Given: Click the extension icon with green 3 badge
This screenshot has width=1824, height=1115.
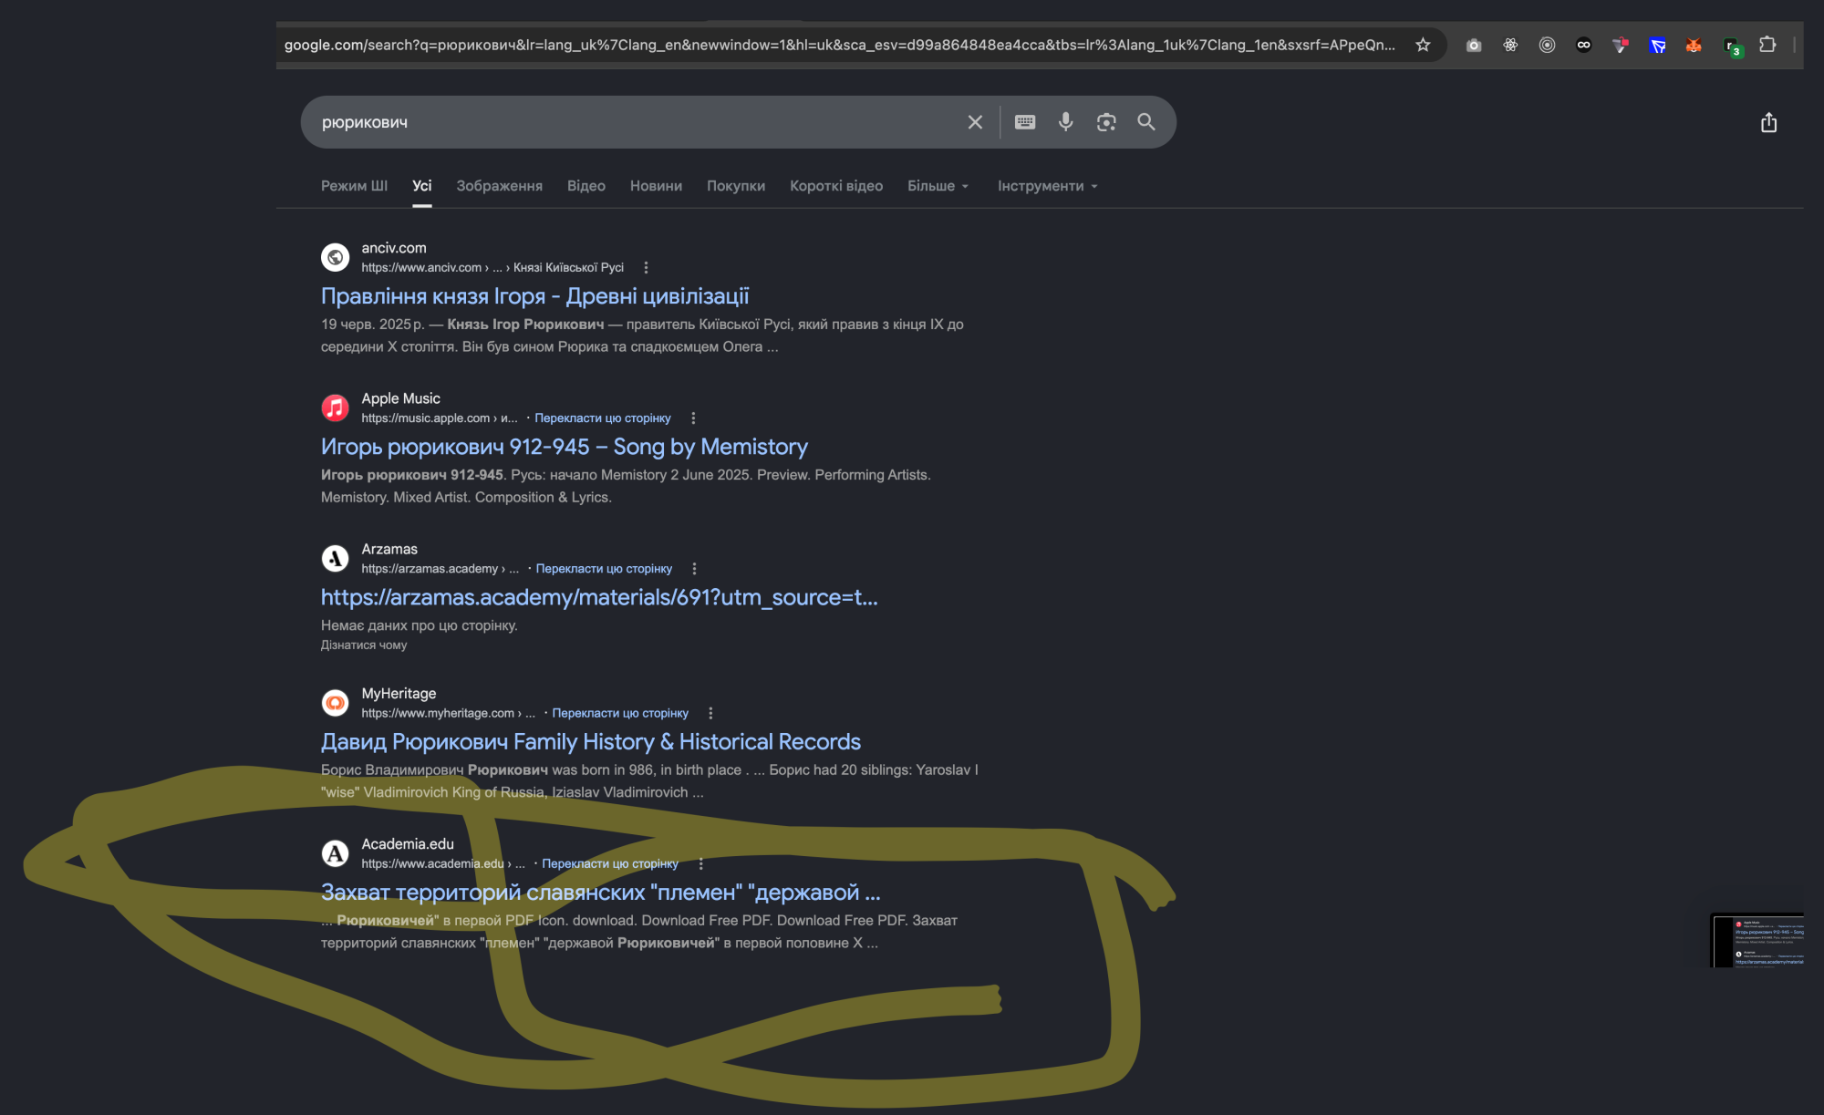Looking at the screenshot, I should coord(1732,46).
